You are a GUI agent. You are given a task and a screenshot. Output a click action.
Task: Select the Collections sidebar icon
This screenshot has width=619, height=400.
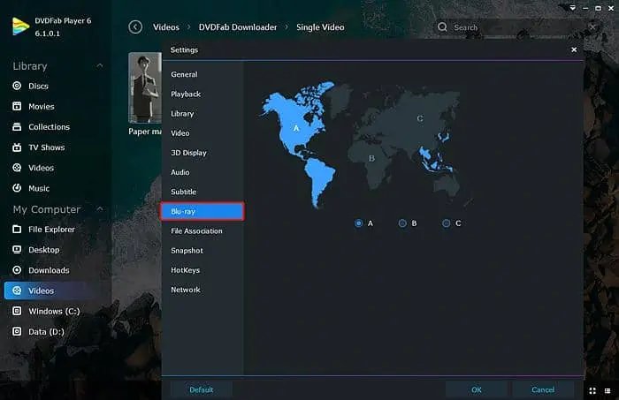tap(18, 127)
